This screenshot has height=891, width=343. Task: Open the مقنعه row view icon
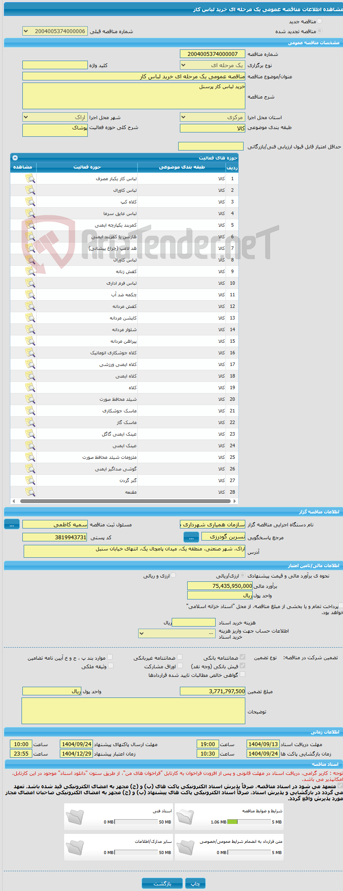click(x=30, y=492)
